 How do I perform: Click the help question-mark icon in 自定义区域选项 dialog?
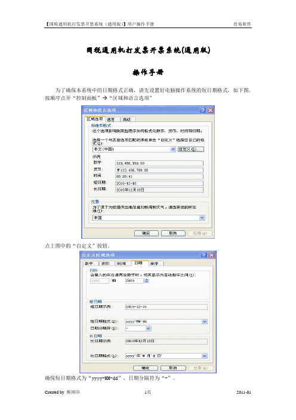point(204,255)
